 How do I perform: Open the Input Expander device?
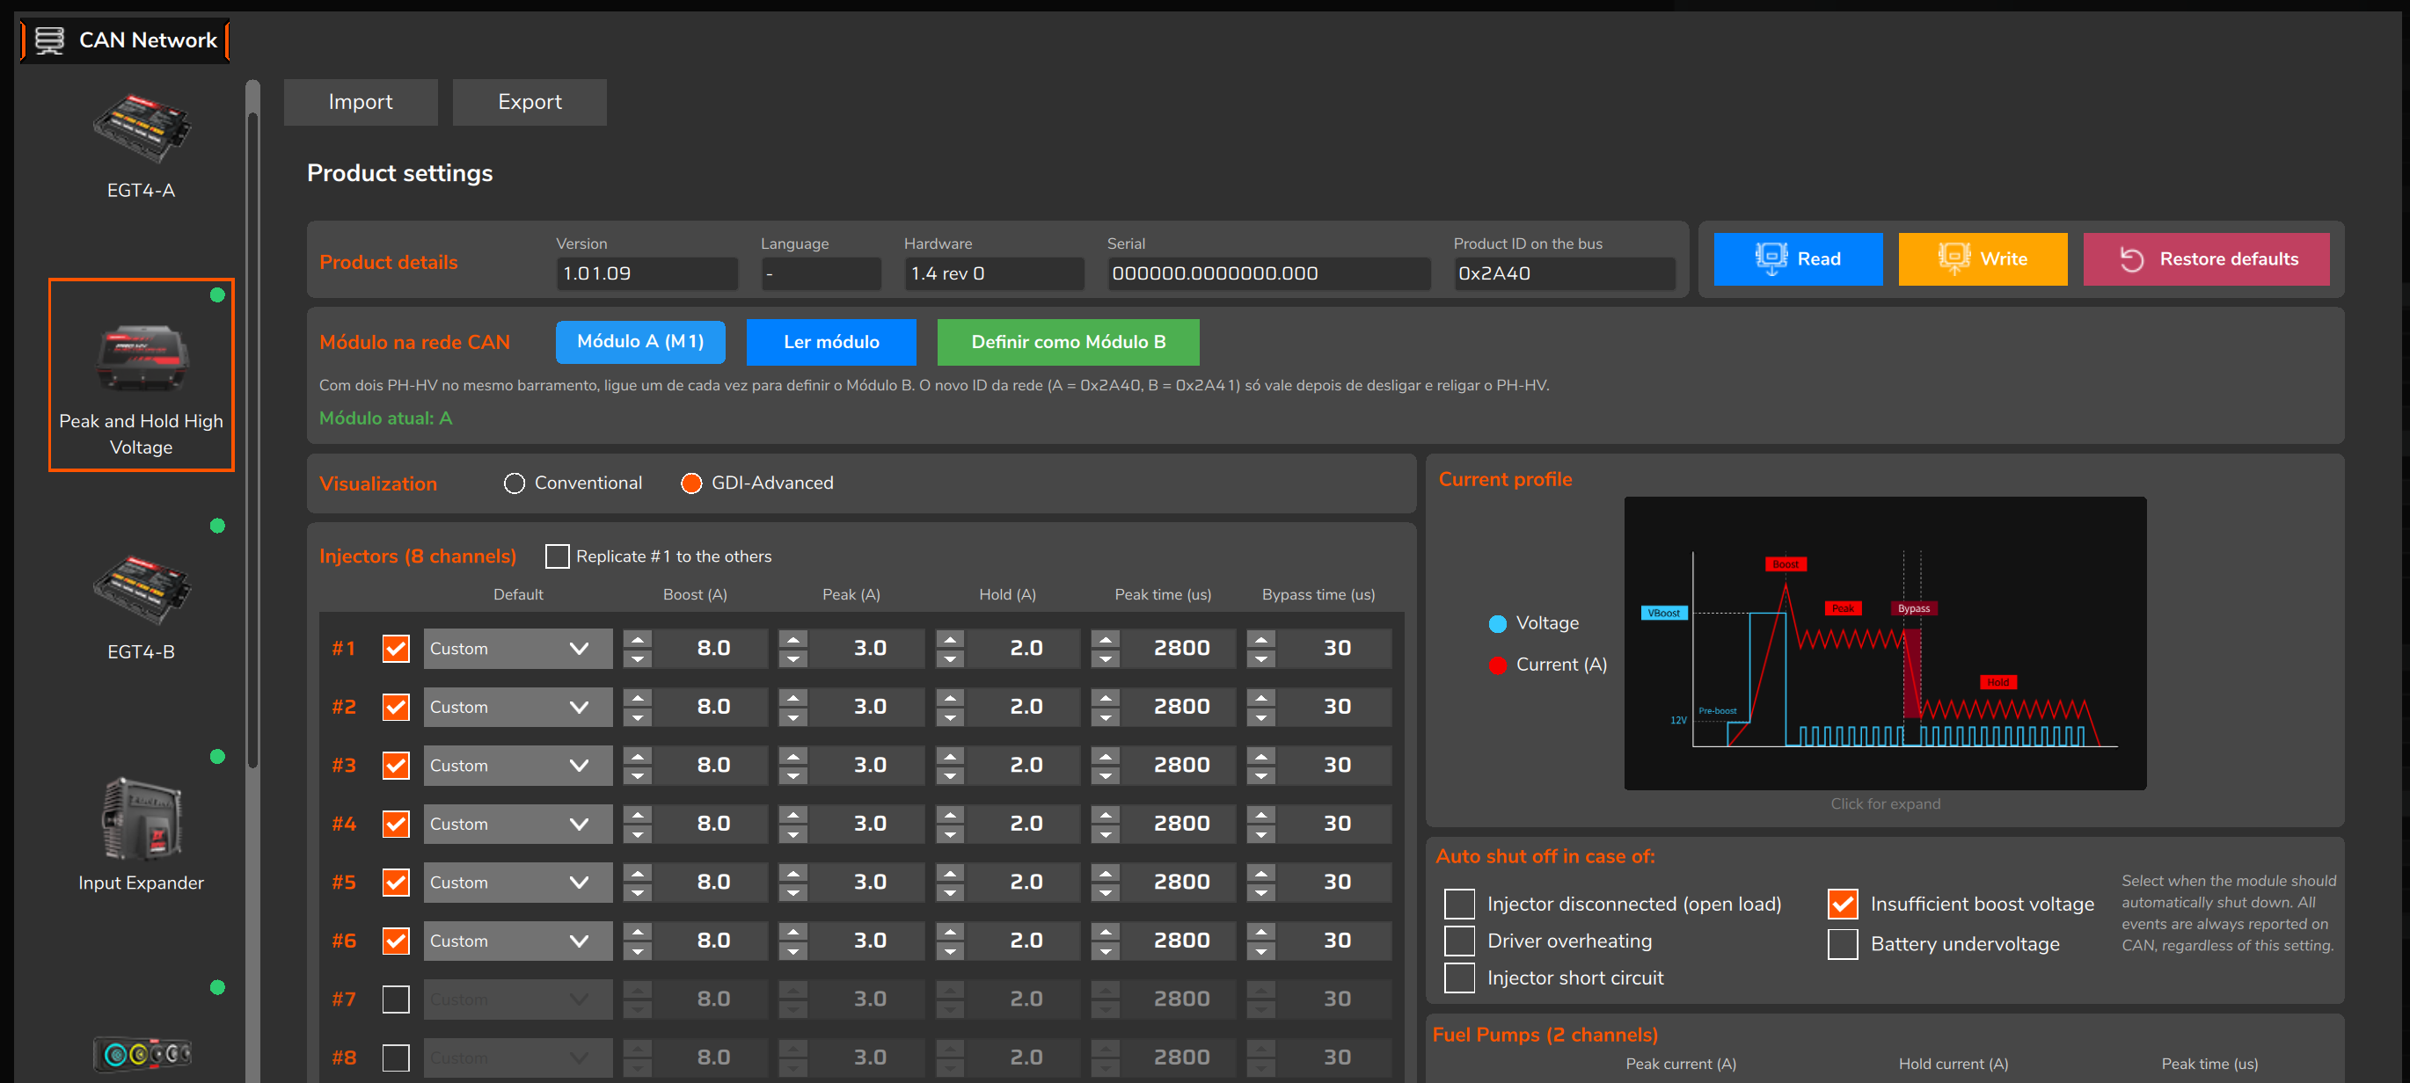coord(141,819)
